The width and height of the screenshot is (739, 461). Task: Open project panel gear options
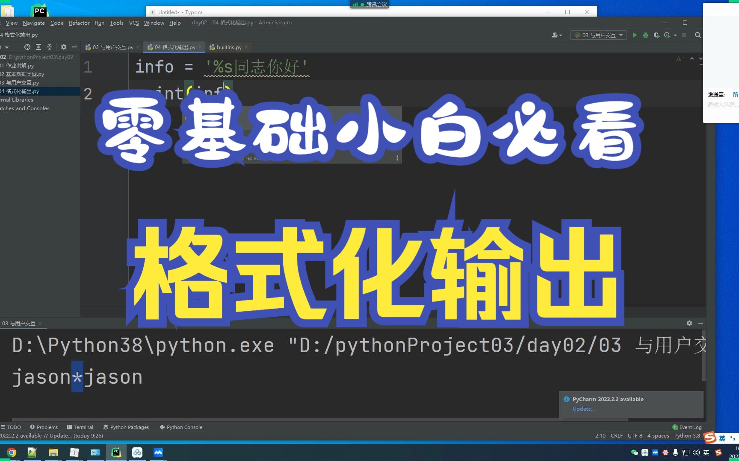click(x=64, y=47)
